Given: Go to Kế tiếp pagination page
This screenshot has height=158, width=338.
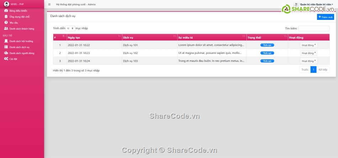Looking at the screenshot, I should coord(323,70).
